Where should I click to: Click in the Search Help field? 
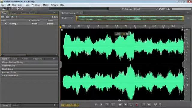175,9
